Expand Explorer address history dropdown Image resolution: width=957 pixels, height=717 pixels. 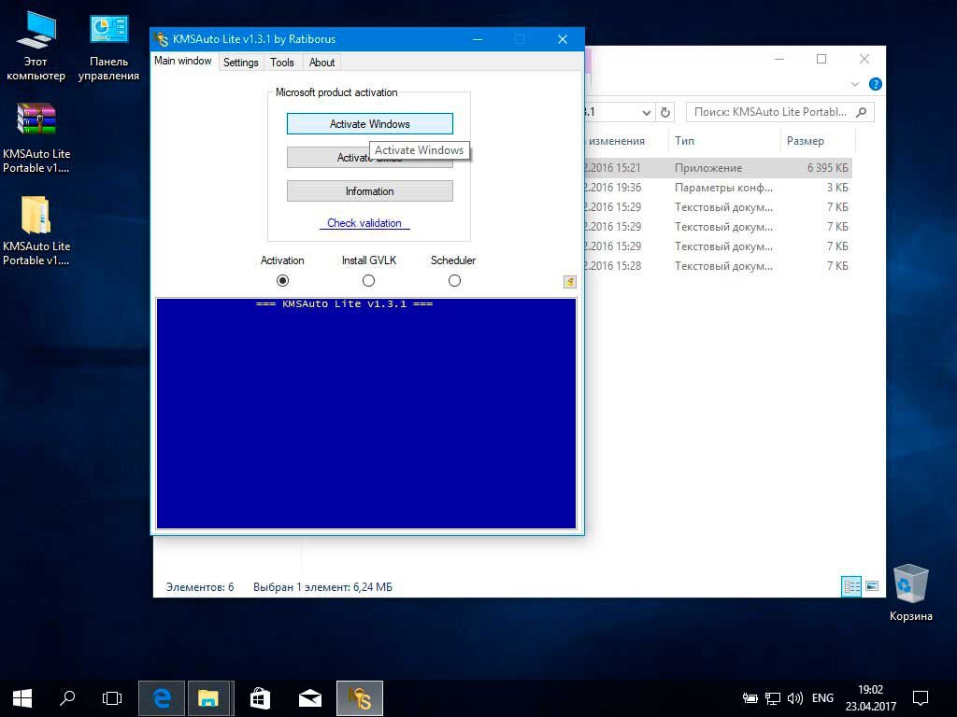point(647,112)
